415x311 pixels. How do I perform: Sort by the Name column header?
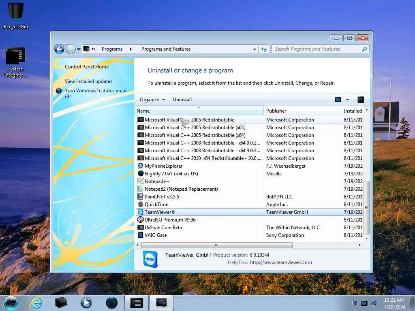click(200, 111)
